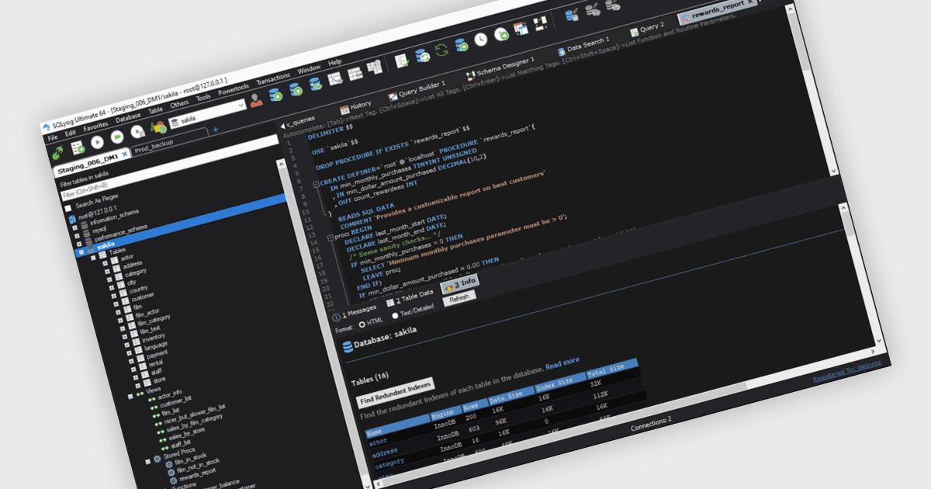Switch to the Data Search 1 tab

tap(583, 46)
